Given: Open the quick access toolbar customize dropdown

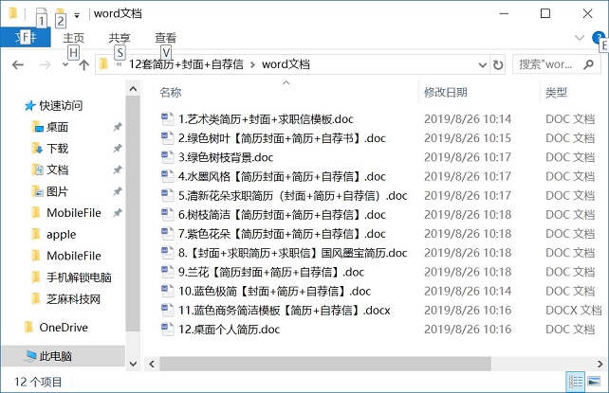Looking at the screenshot, I should click(77, 15).
